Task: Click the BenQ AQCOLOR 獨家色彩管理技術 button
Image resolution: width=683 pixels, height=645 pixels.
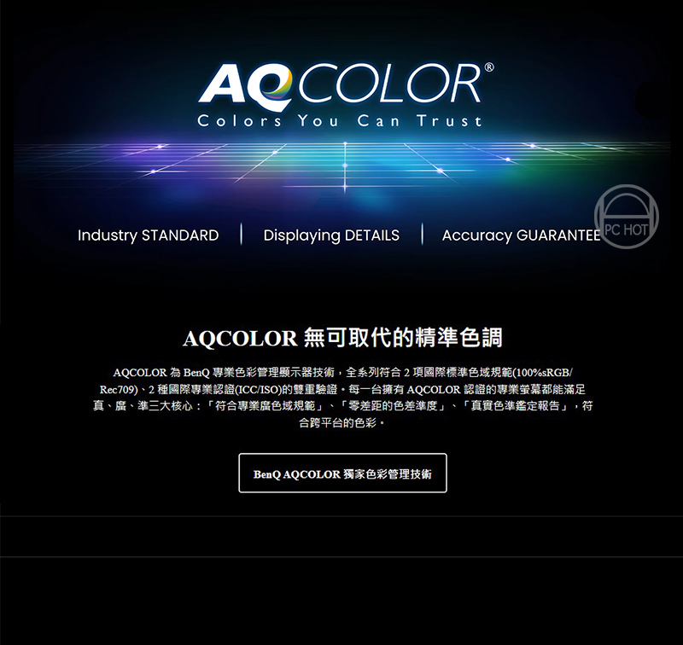Action: coord(343,474)
